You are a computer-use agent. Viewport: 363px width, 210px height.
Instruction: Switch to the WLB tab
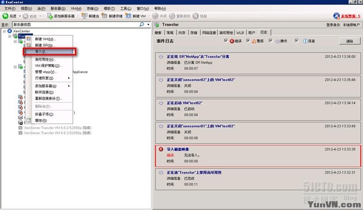pyautogui.click(x=240, y=33)
